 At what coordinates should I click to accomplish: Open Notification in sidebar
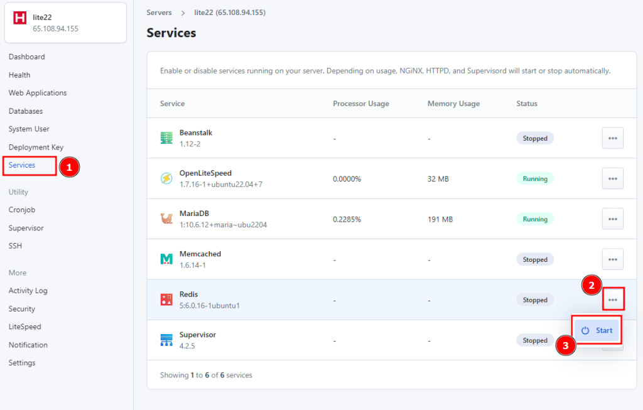point(28,345)
